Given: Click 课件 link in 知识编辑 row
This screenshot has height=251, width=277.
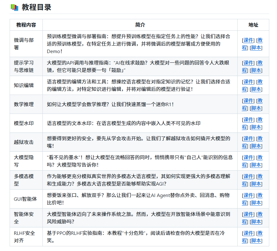Looking at the screenshot, I should coord(248,82).
